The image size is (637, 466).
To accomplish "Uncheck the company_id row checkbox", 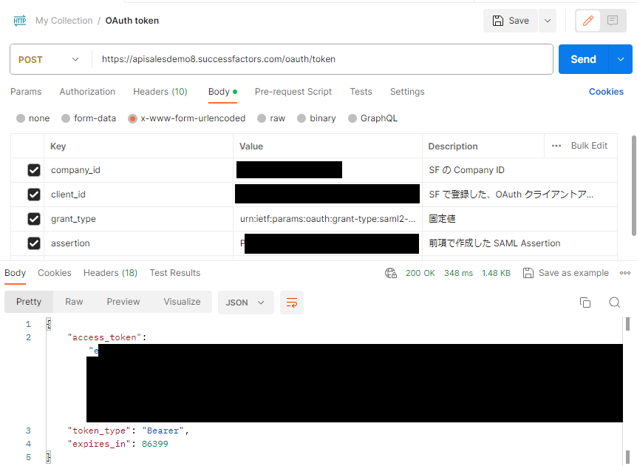I will tap(34, 170).
